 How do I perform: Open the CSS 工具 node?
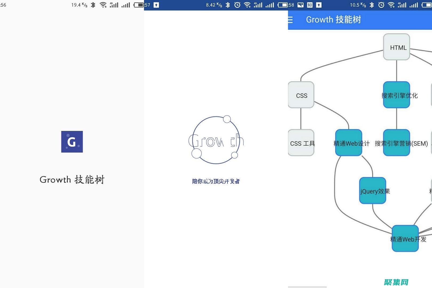click(301, 143)
